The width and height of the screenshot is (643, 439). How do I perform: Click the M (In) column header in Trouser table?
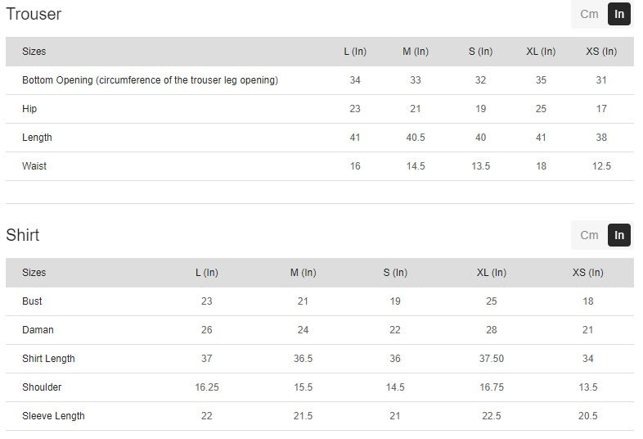(416, 52)
